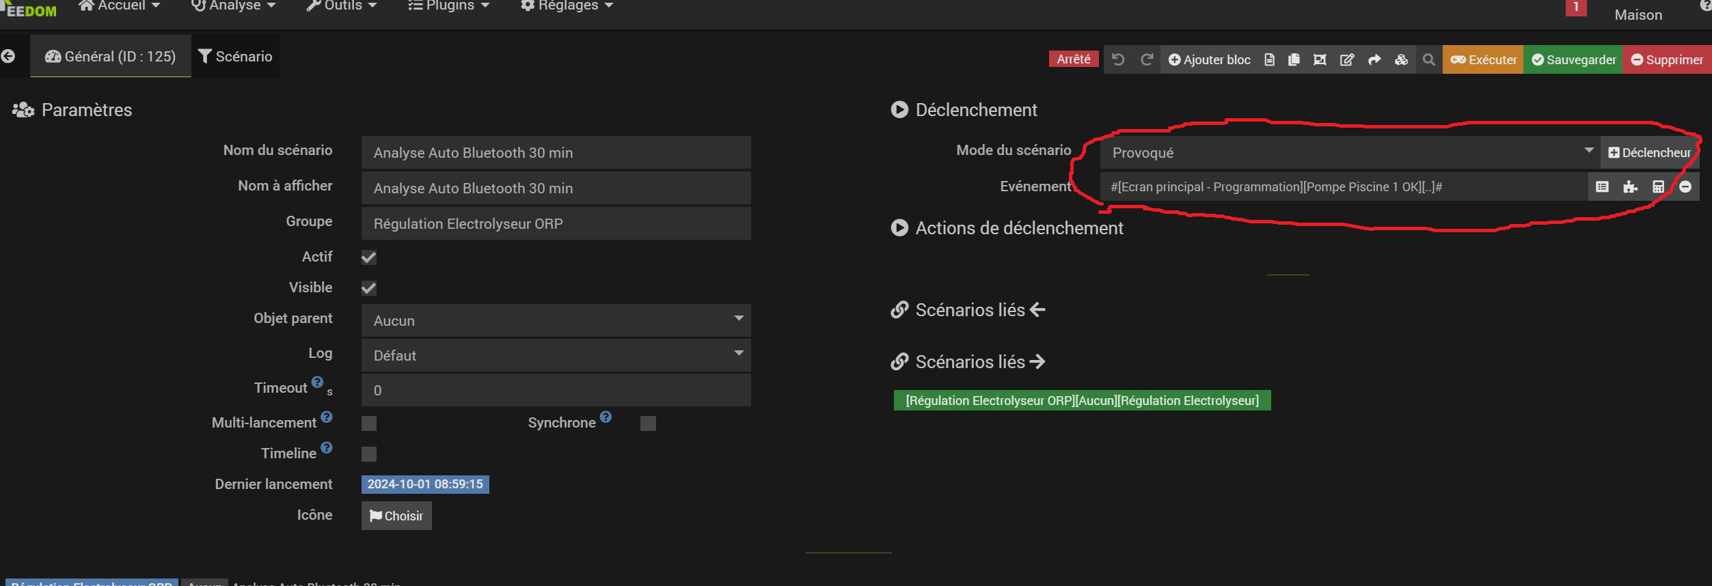
Task: Click the search magnifier icon in toolbar
Action: click(1428, 59)
